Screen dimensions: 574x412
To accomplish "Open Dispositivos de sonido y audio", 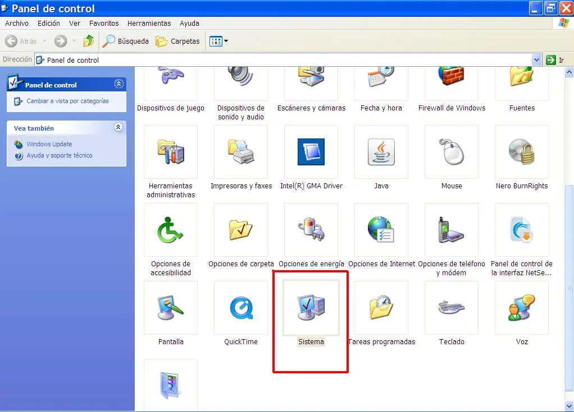I will pyautogui.click(x=241, y=83).
